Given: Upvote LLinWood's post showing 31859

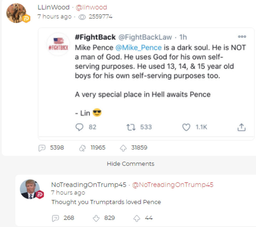Looking at the screenshot, I should pos(123,148).
